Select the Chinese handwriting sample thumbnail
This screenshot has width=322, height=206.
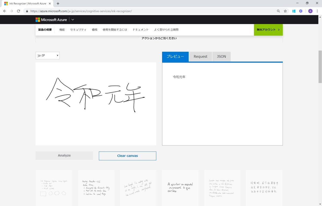pos(264,188)
